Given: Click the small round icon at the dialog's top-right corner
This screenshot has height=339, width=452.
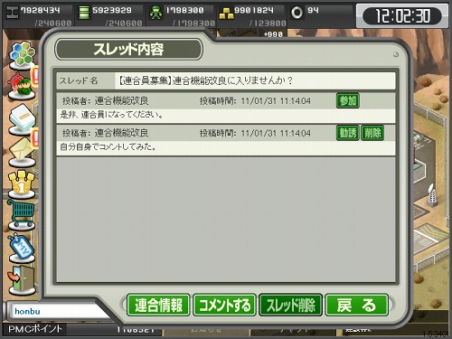Looking at the screenshot, I should [396, 54].
